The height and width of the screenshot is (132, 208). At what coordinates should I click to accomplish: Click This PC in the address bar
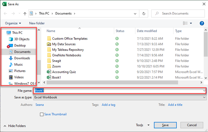(44, 14)
